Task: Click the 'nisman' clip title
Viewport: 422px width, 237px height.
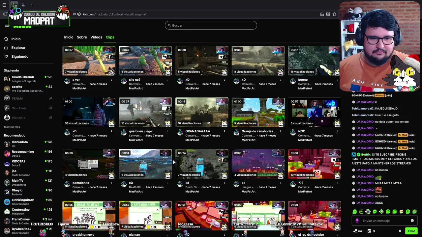Action: click(x=134, y=235)
